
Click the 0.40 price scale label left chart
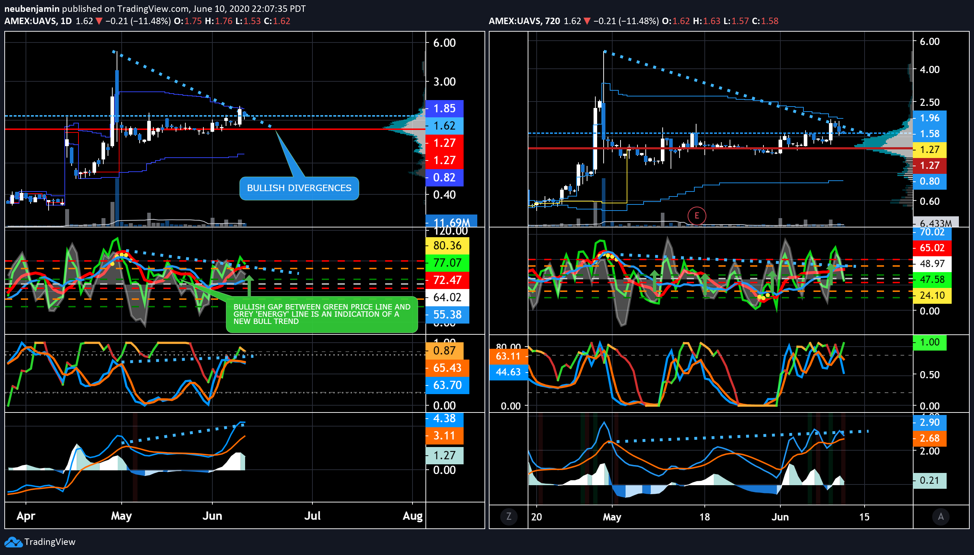(444, 195)
